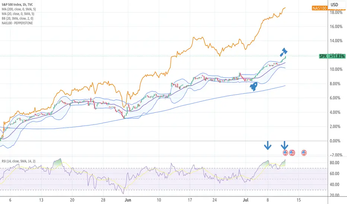The image size is (347, 204).
Task: Click the 18.00% price axis label
Action: click(x=336, y=12)
